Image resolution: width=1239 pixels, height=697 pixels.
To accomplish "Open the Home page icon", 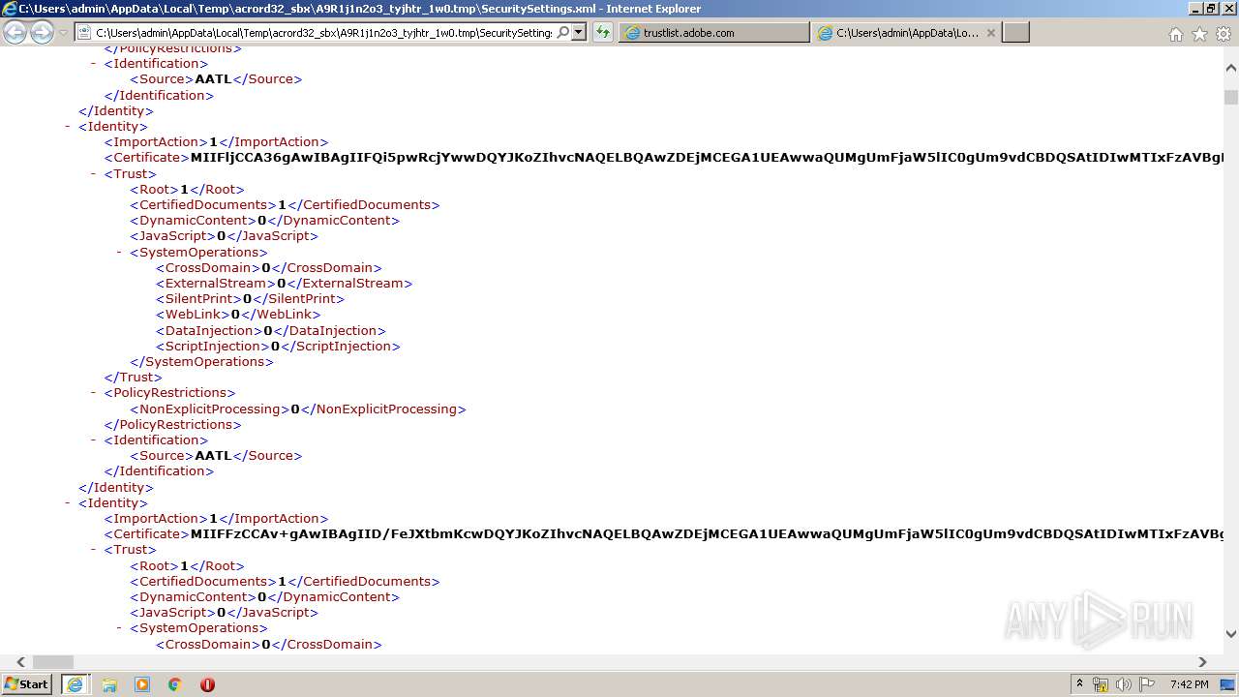I will point(1175,34).
